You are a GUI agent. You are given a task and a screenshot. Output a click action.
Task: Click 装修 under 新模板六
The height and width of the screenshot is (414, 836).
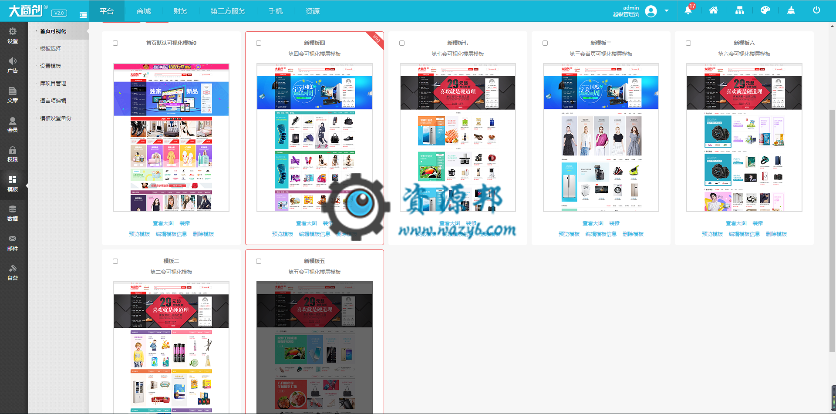758,223
